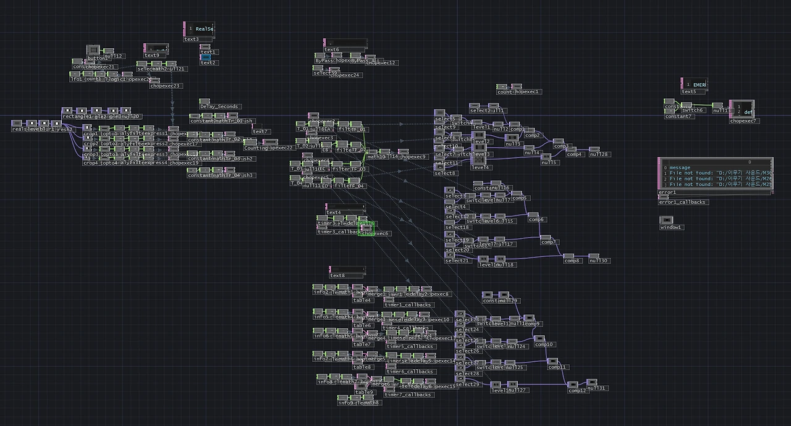Enable the viewer flag on text2 node
Image resolution: width=791 pixels, height=426 pixels.
tap(209, 59)
